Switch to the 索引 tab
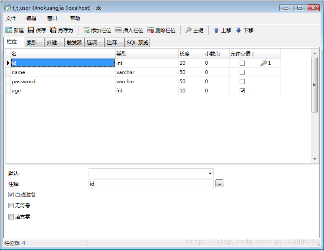Screen dimensions: 324x250 [34, 42]
